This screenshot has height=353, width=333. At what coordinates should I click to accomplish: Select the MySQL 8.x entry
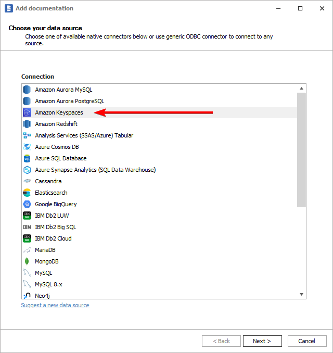(x=48, y=284)
